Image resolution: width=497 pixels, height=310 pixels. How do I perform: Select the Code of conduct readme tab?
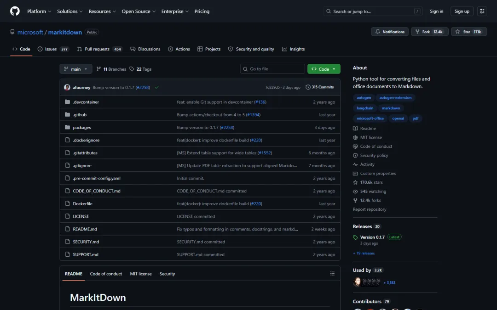point(106,274)
